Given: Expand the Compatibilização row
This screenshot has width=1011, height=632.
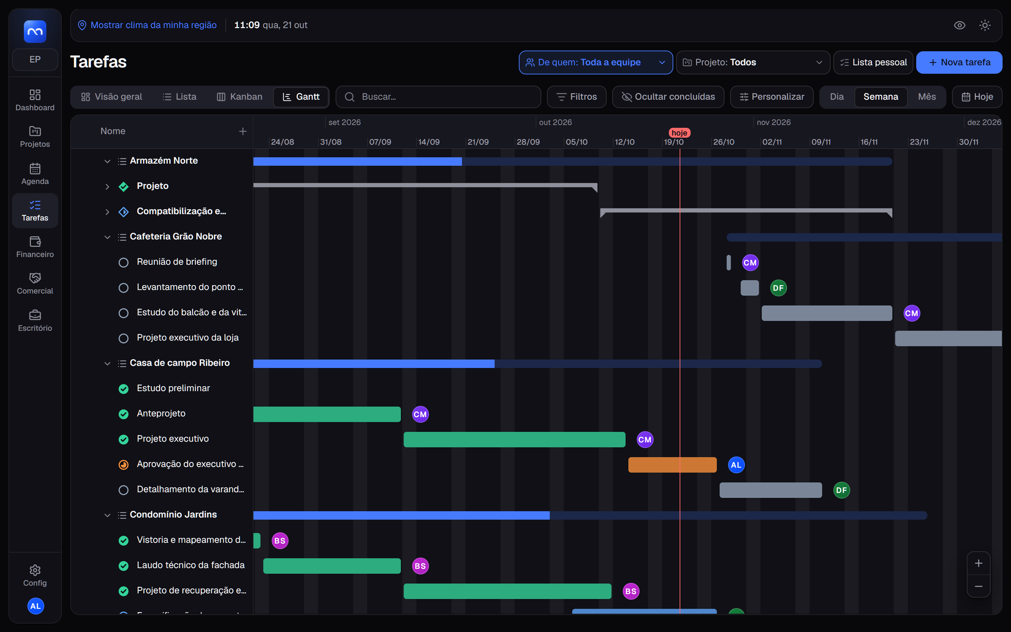Looking at the screenshot, I should coord(107,211).
